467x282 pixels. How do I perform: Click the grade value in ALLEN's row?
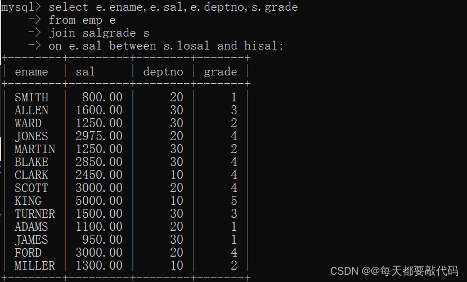click(234, 110)
